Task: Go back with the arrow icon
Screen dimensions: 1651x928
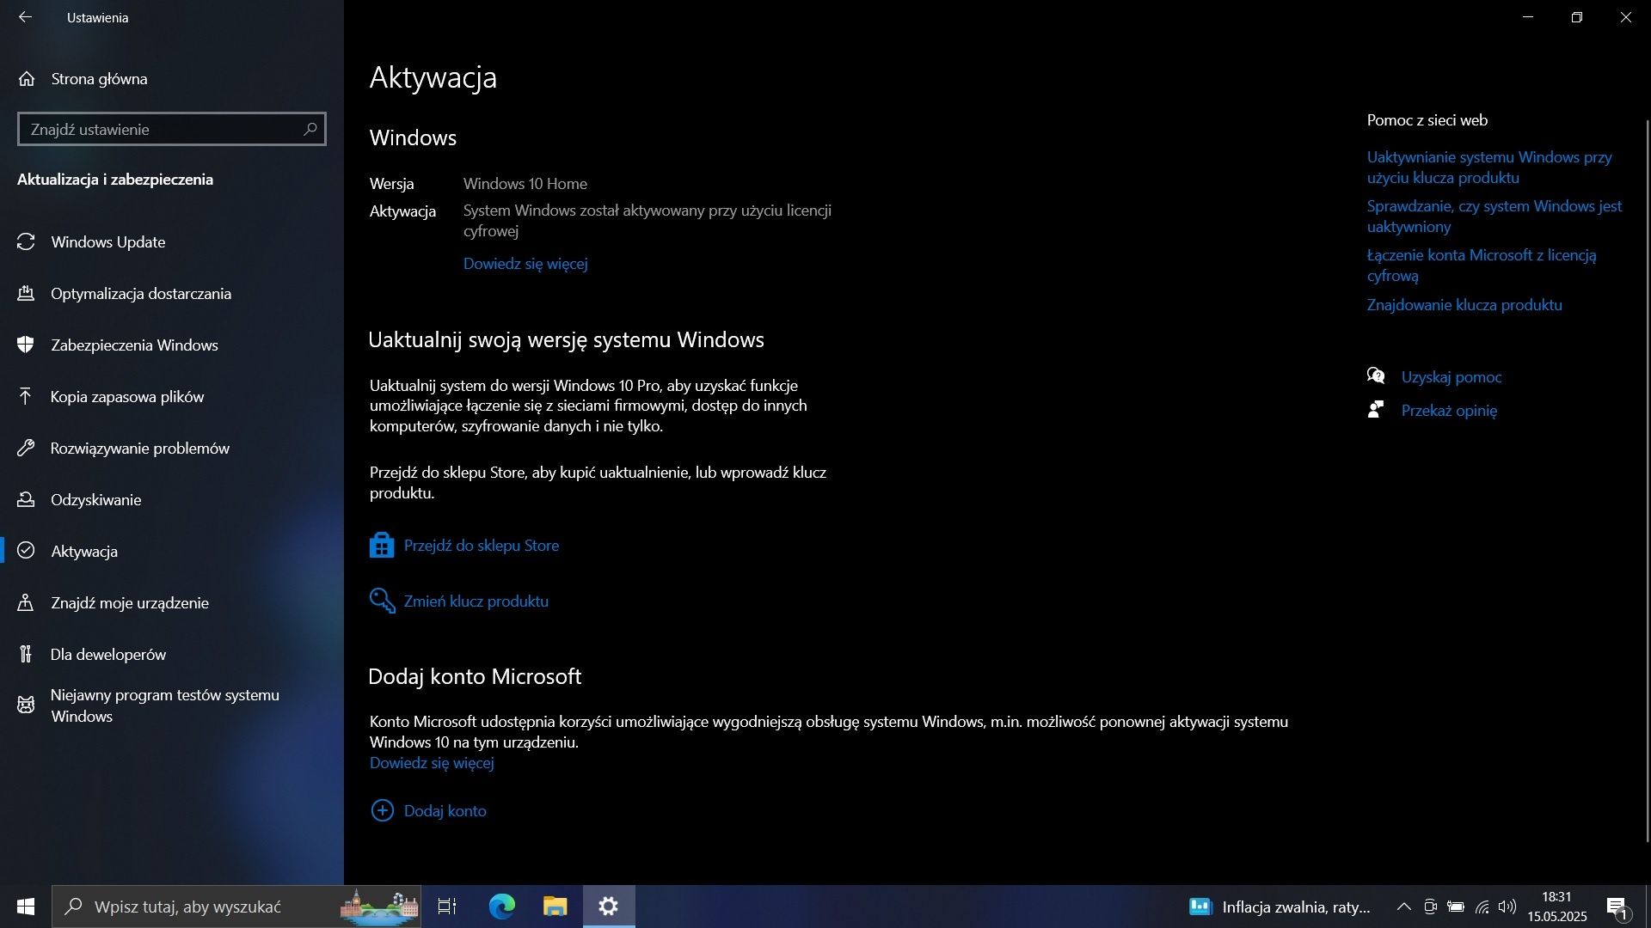Action: point(25,17)
